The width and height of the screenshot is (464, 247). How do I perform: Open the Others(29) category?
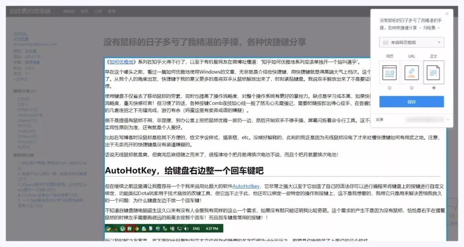click(x=27, y=136)
